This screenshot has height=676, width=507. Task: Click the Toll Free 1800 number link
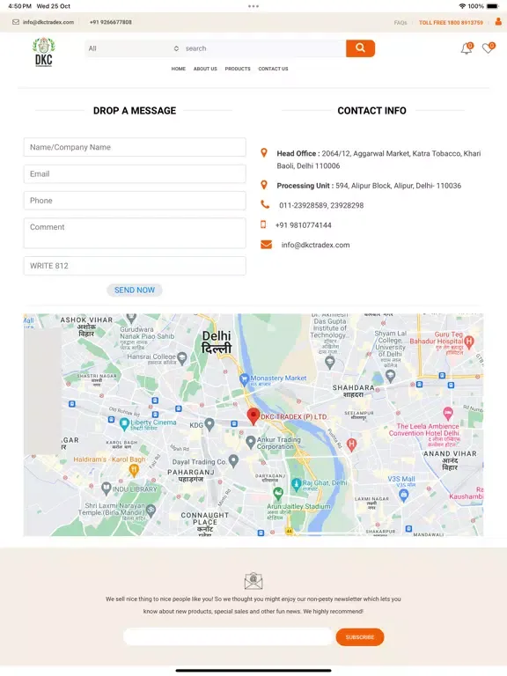point(451,22)
